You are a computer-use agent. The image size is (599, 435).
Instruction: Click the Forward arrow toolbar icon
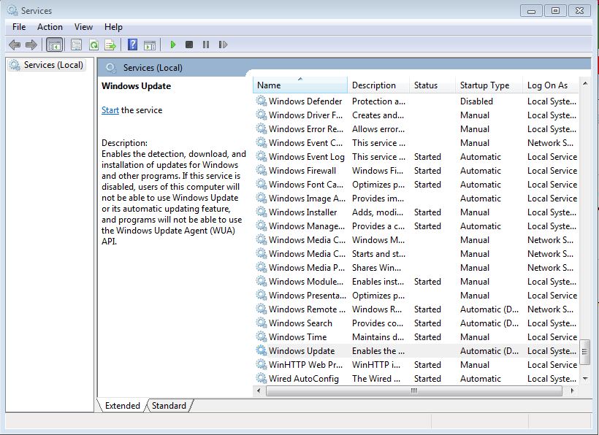tap(31, 45)
